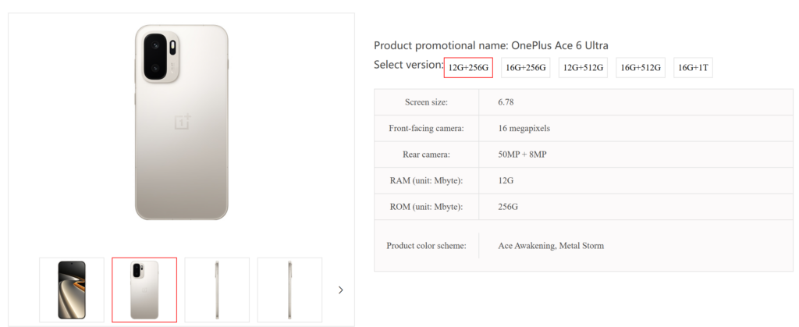Click the screen size value 6.78
799x327 pixels.
click(506, 102)
